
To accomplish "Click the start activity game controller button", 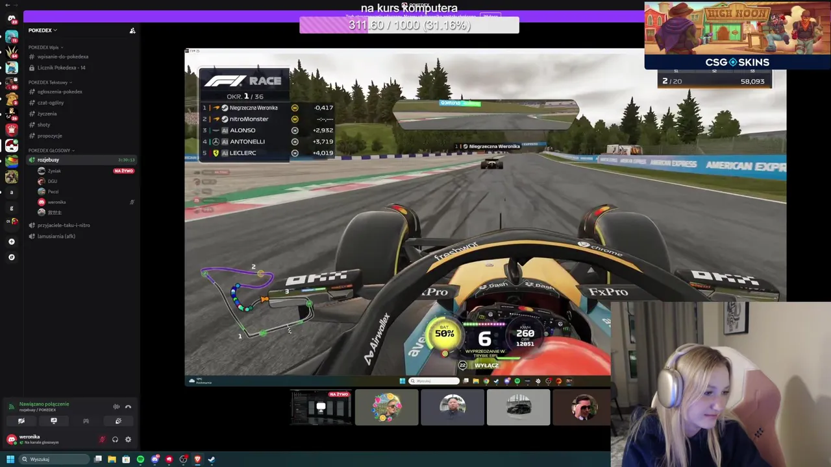I will coord(86,421).
